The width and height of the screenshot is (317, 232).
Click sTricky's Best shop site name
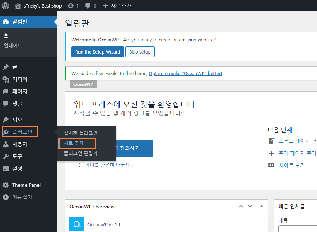tap(43, 6)
